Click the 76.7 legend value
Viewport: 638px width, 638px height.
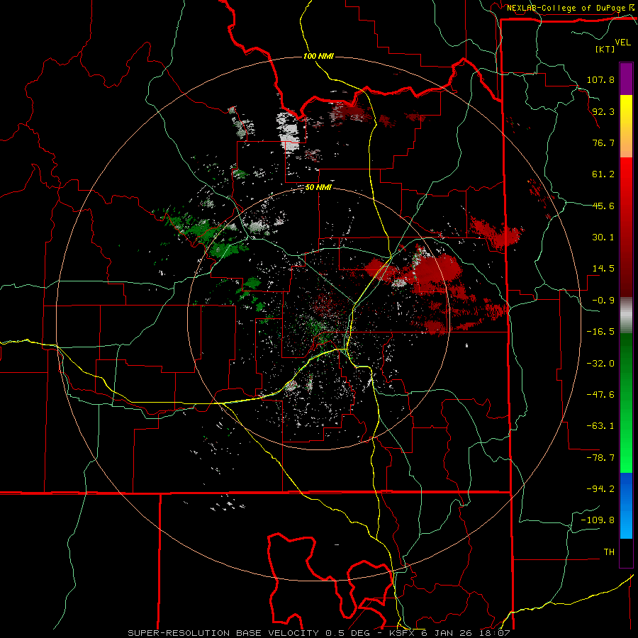[x=603, y=142]
